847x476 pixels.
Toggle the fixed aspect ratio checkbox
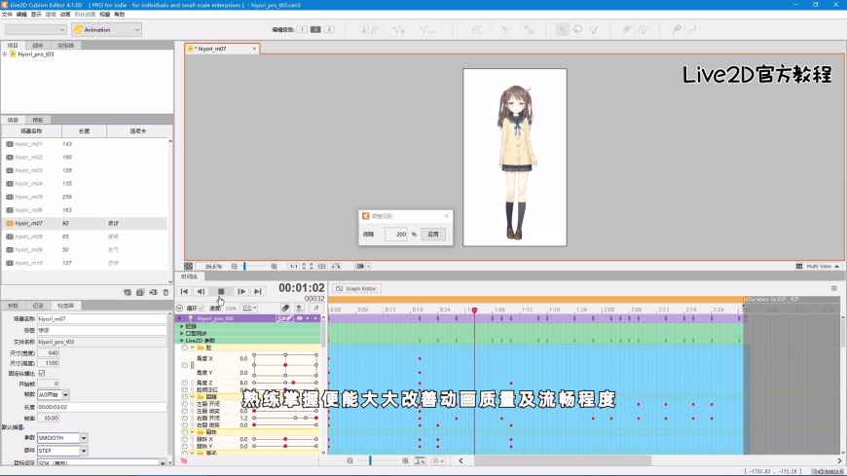tap(42, 374)
